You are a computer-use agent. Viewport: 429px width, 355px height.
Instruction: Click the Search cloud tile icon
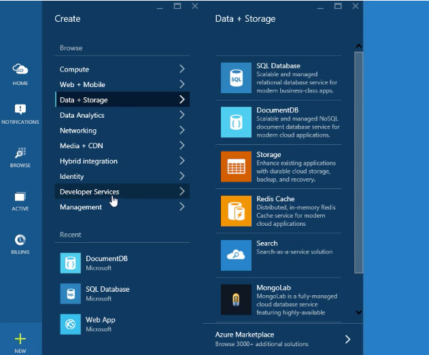click(236, 255)
